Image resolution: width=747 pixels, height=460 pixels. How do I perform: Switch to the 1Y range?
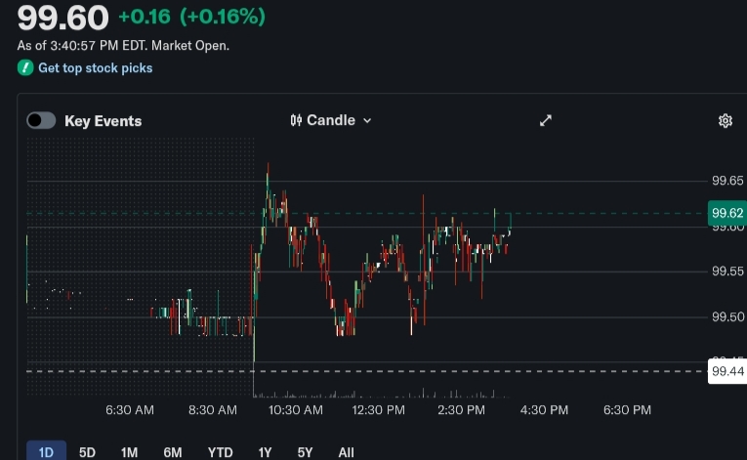[265, 452]
